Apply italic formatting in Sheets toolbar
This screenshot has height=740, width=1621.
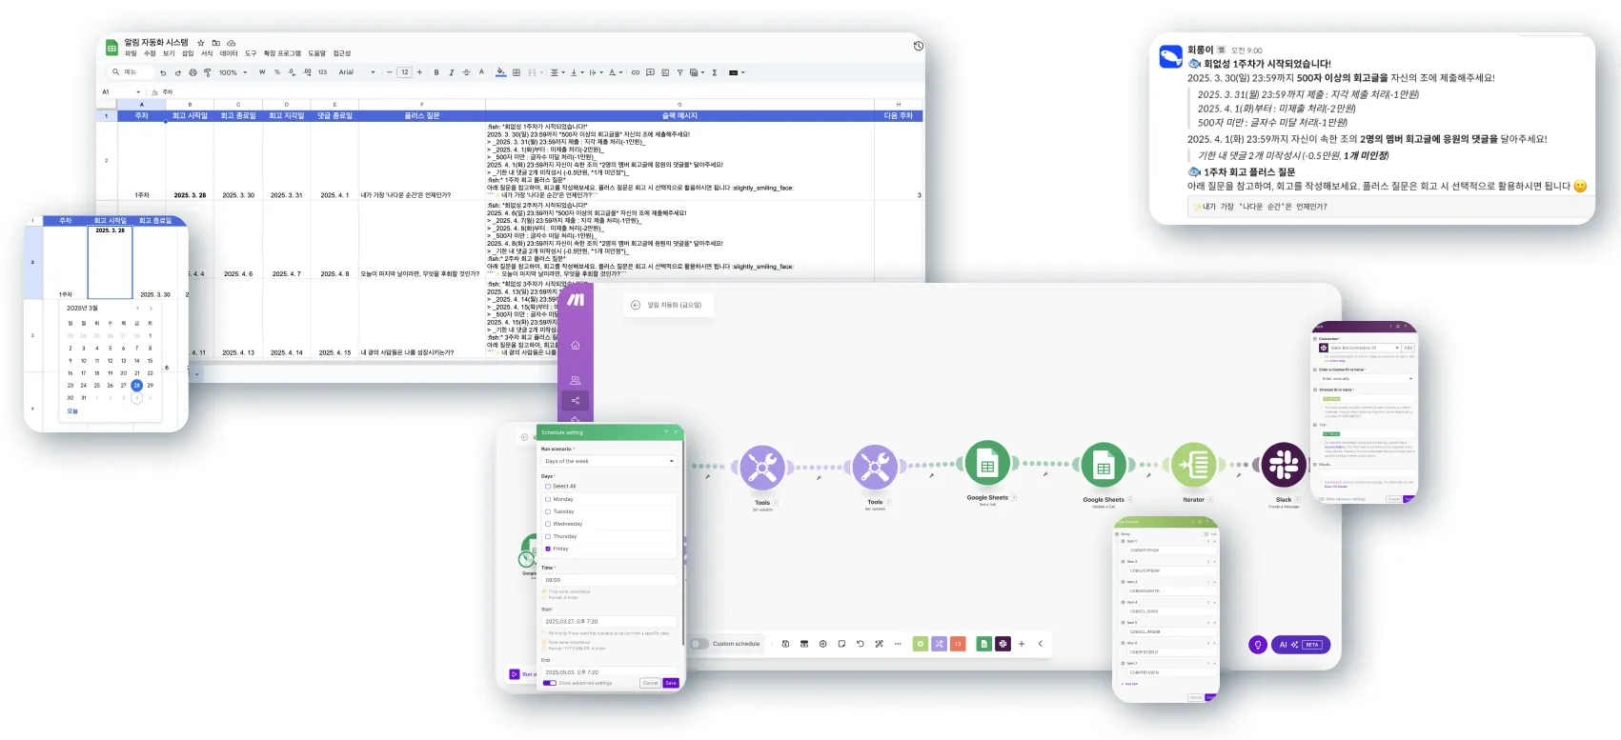451,72
